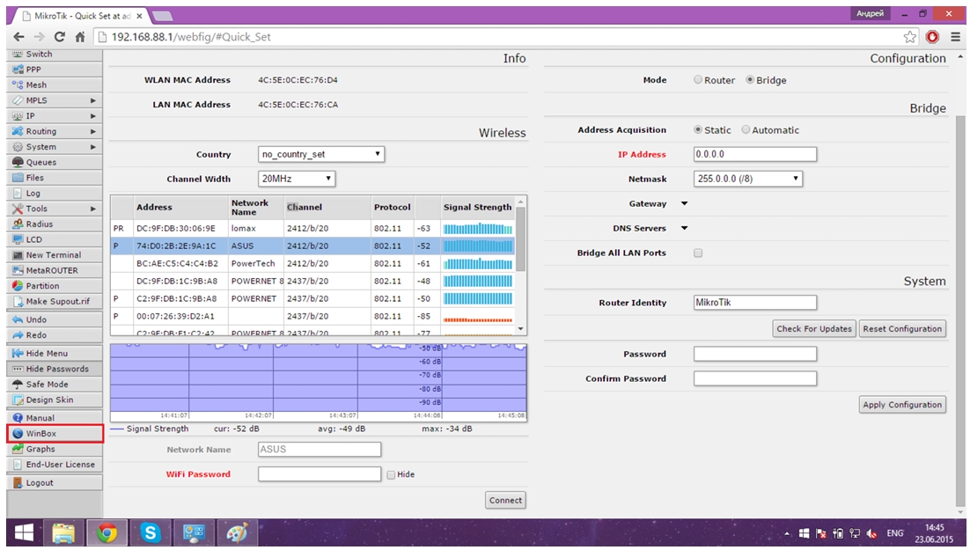
Task: Click the WiFi Password input field
Action: point(320,474)
